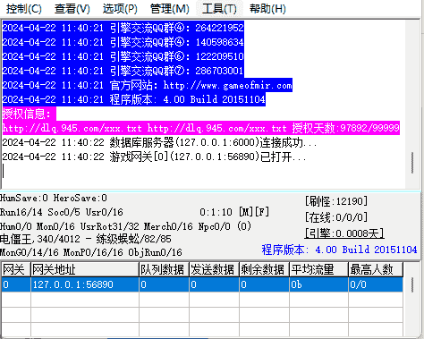Viewport: 424px width, 339px height.
Task: Click the Hum0/0 Mon0/16 UsrRot31/32 status line
Action: pos(125,226)
